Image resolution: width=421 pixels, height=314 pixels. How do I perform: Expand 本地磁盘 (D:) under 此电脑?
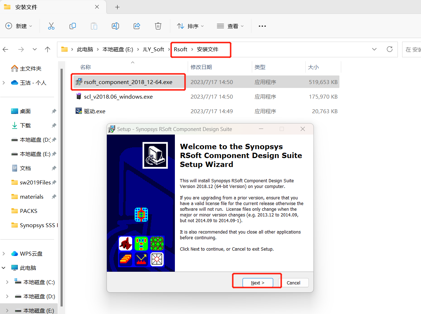[7, 296]
